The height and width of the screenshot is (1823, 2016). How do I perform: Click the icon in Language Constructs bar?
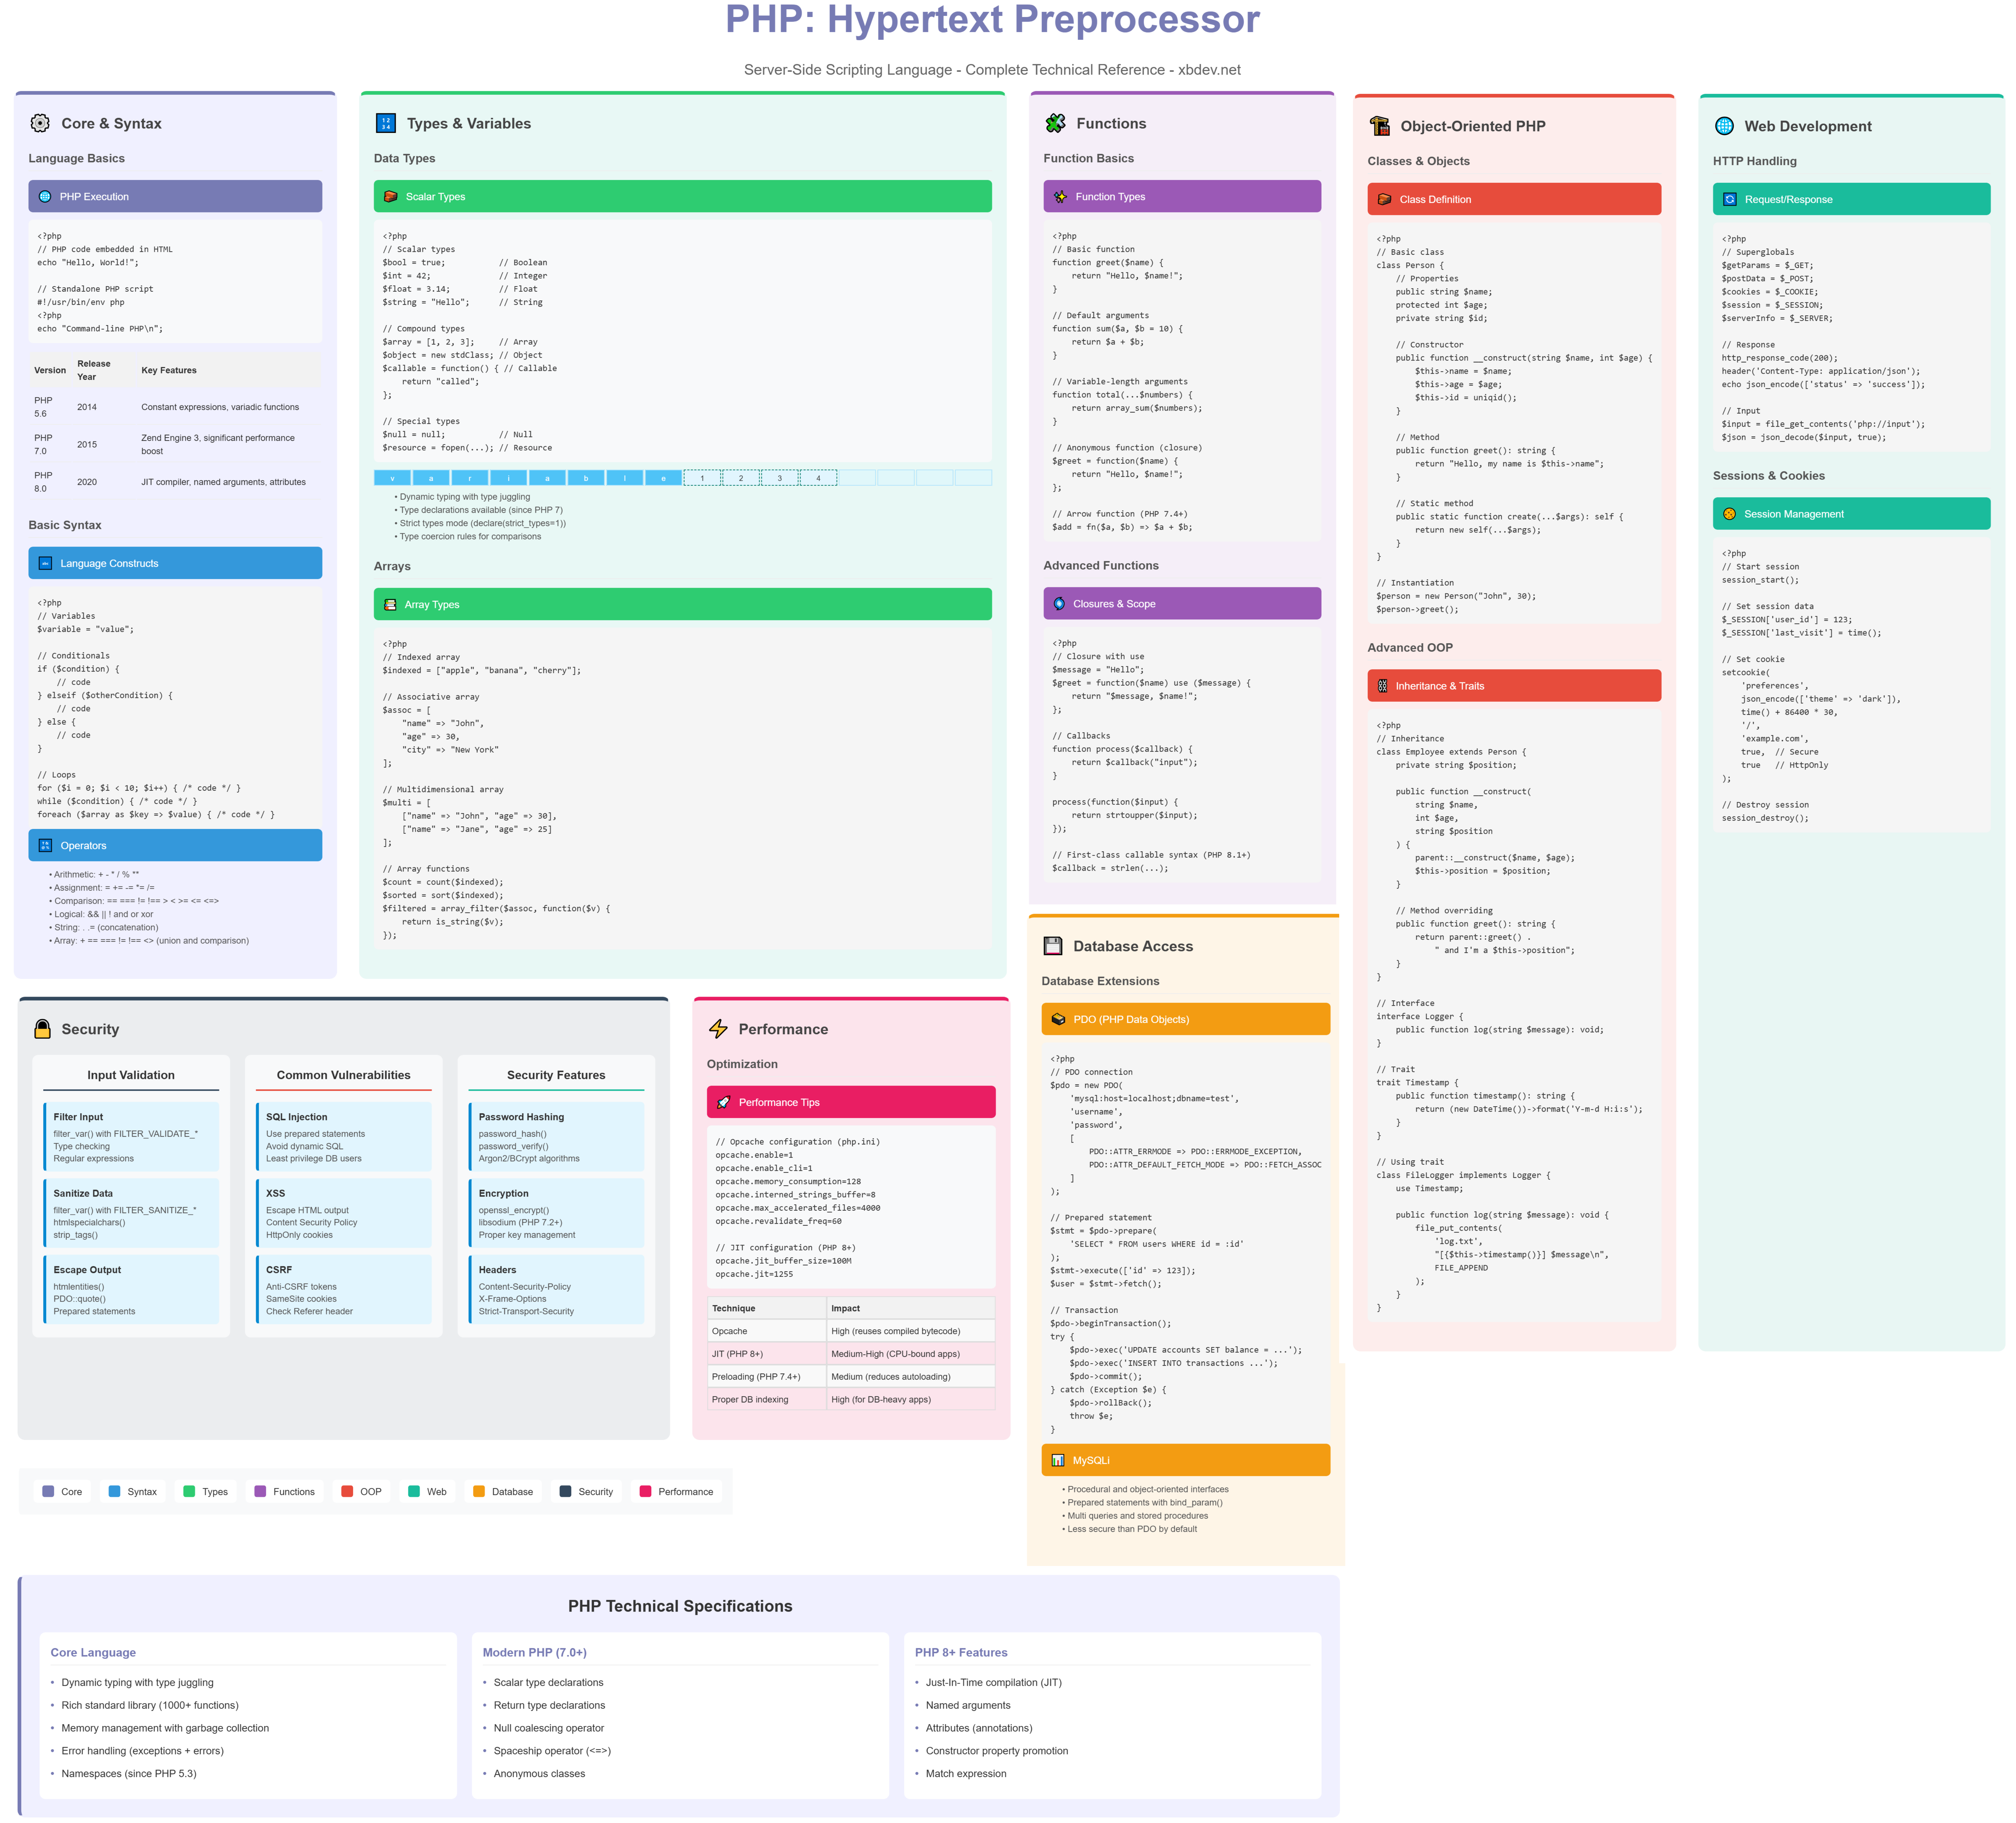point(45,564)
